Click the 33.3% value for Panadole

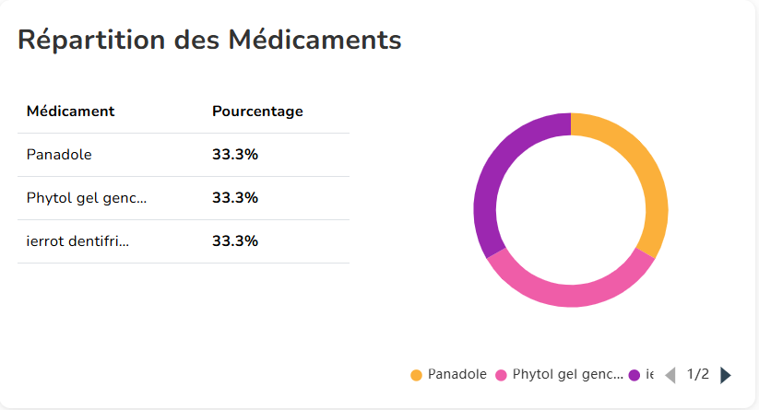point(235,155)
